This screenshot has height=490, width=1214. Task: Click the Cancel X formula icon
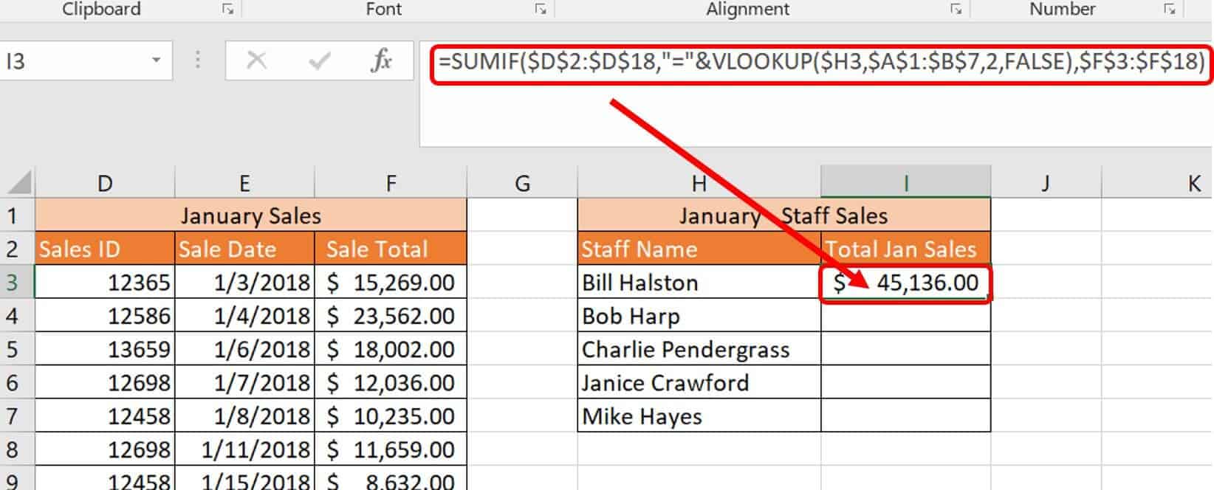pos(256,61)
